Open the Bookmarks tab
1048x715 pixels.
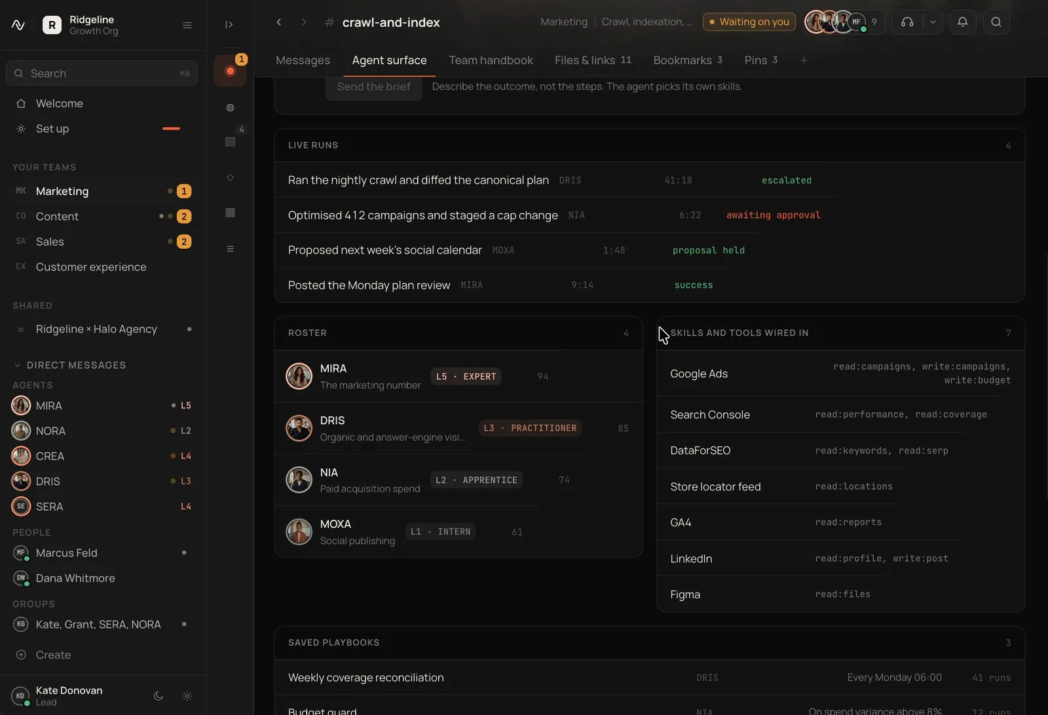point(688,60)
